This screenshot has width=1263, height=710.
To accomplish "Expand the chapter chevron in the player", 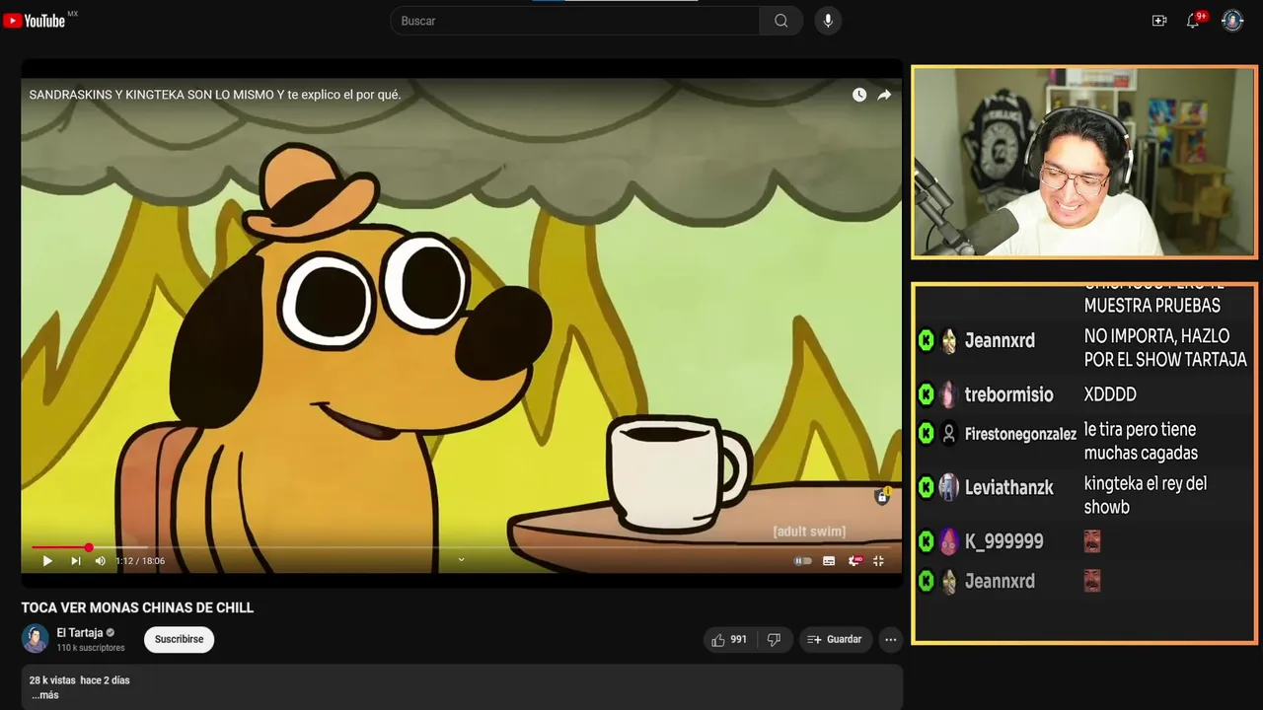I will tap(461, 560).
